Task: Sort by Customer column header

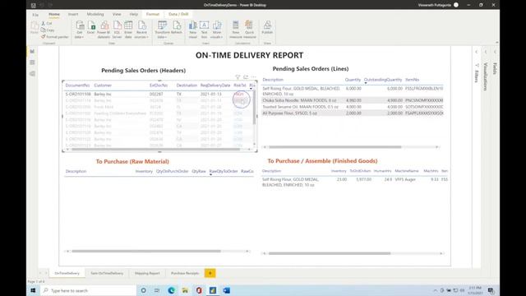Action: click(103, 86)
